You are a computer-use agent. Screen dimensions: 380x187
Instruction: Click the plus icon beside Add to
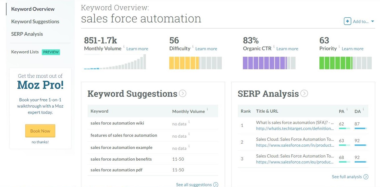[x=347, y=21]
